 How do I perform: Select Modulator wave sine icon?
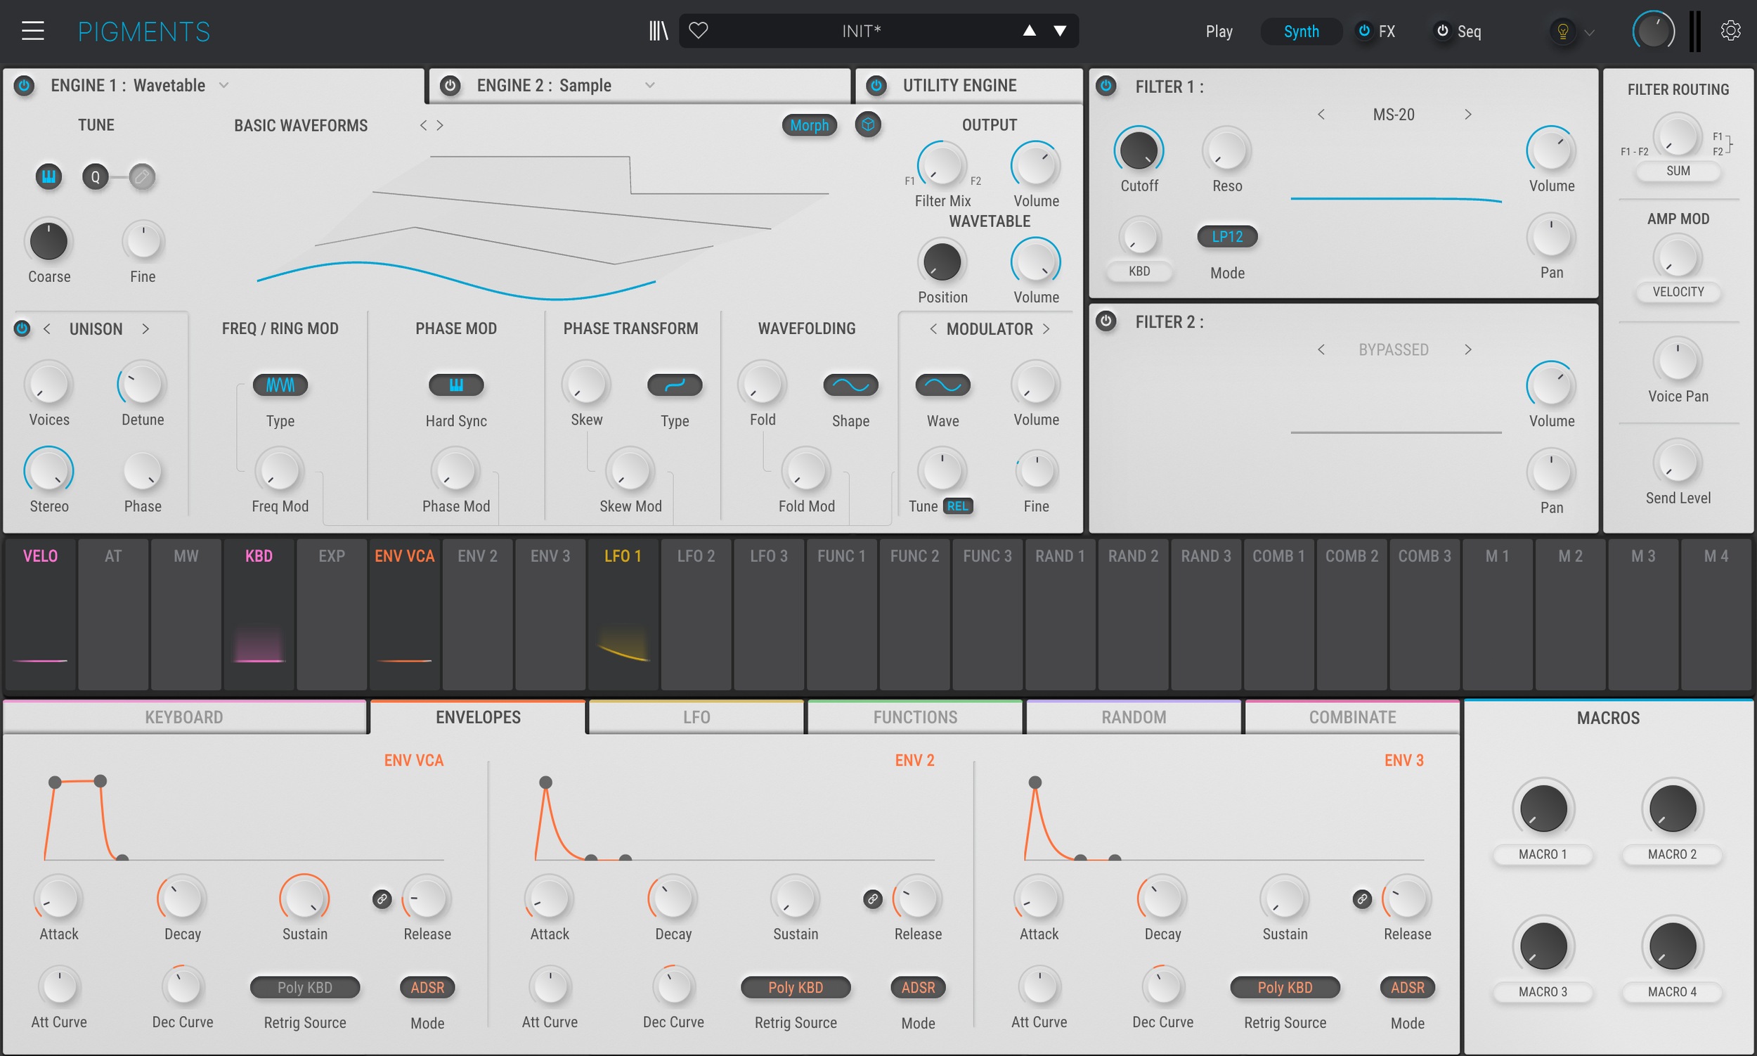[942, 385]
